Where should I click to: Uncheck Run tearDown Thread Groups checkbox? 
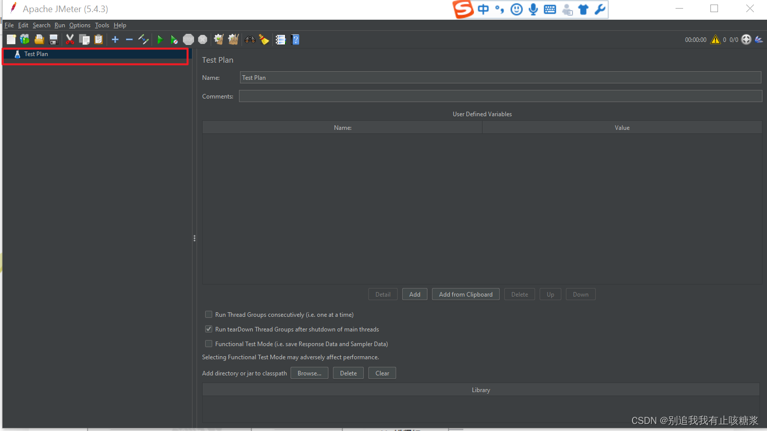209,329
